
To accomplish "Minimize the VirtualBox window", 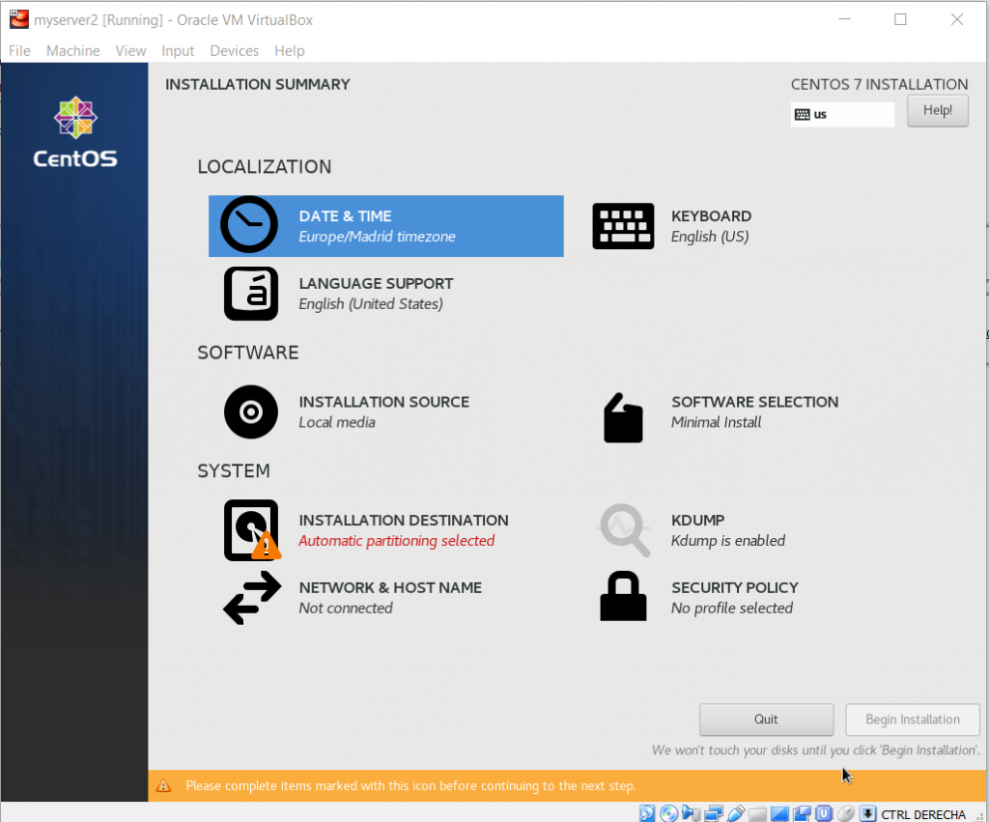I will (844, 19).
